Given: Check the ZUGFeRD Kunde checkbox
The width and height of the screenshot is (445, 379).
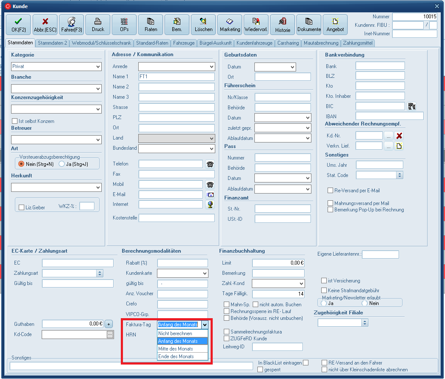Looking at the screenshot, I should [x=227, y=339].
